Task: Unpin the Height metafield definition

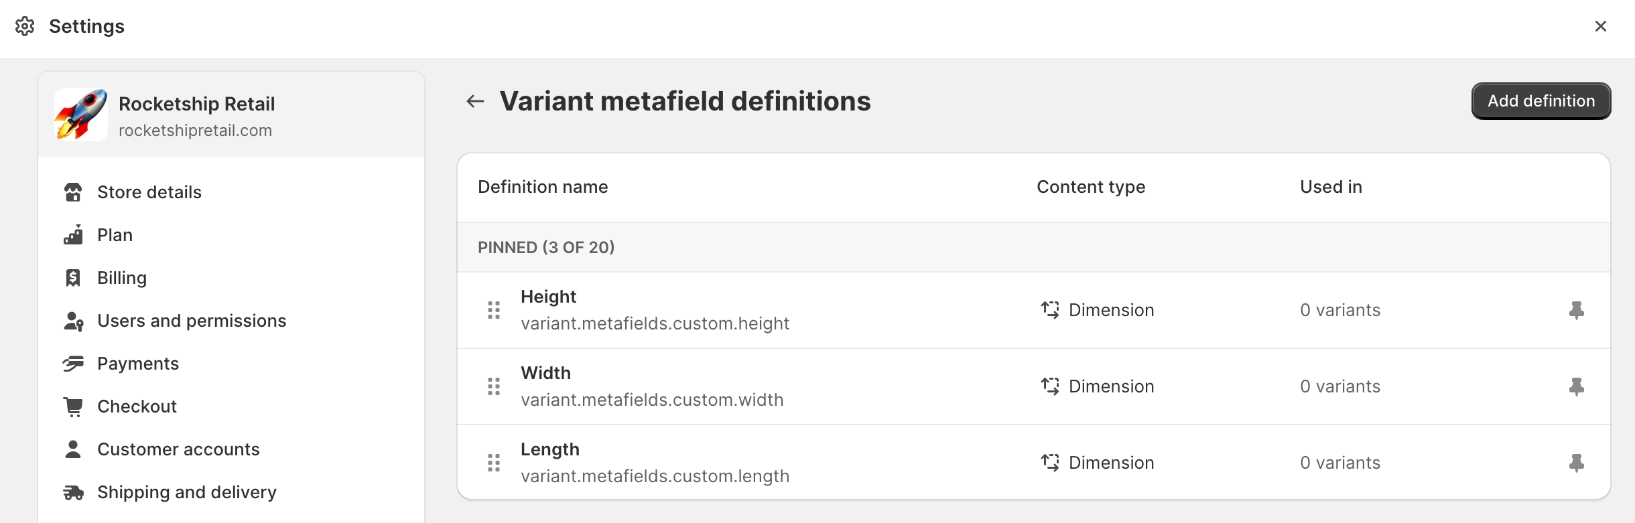Action: [x=1576, y=310]
